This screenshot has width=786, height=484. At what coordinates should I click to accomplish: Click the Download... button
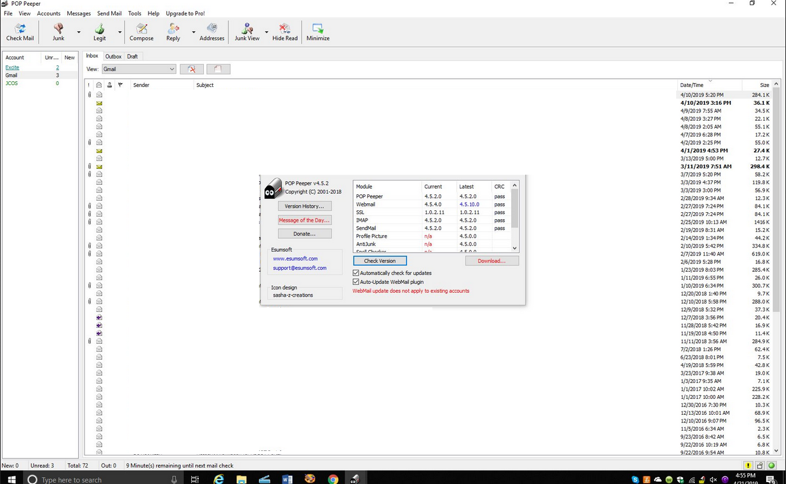[492, 261]
